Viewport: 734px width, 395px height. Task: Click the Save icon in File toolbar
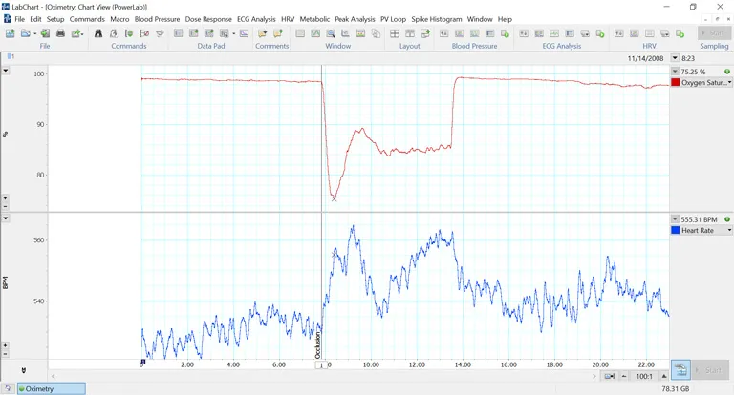click(x=44, y=33)
